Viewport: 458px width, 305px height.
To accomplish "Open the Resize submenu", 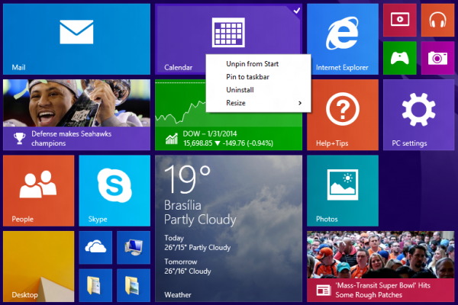I will (258, 103).
